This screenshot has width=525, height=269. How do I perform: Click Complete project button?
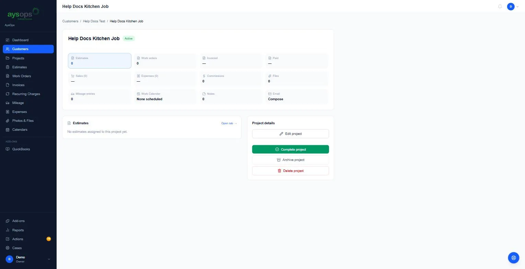tap(290, 149)
